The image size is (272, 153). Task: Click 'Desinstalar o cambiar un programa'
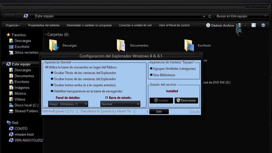pos(89,25)
